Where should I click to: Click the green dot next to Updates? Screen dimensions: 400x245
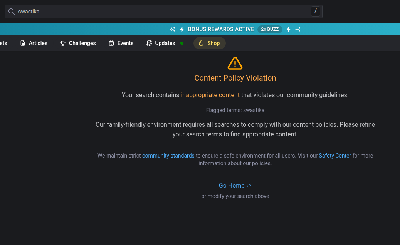182,43
